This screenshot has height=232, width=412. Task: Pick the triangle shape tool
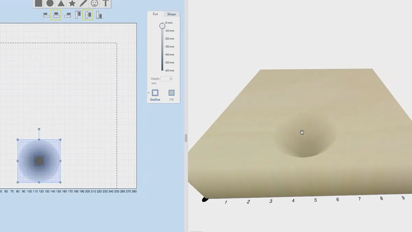tap(61, 3)
